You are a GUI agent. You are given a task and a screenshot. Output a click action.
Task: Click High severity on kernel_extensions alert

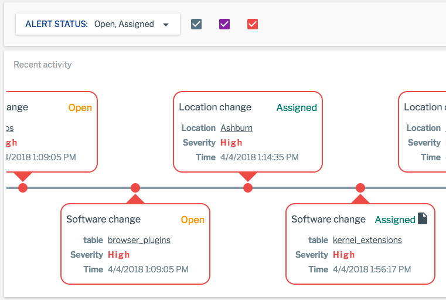click(x=343, y=255)
